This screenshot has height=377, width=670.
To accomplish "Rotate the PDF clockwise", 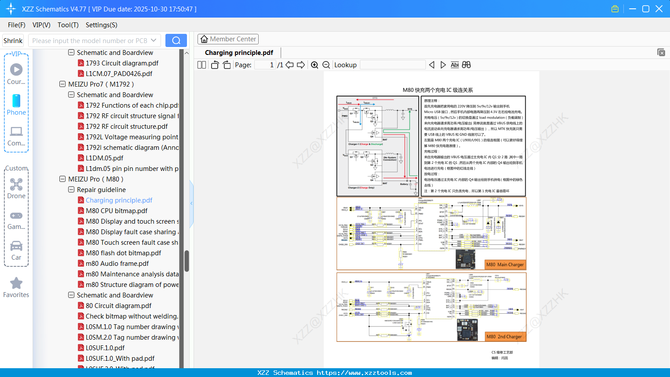I will tap(227, 65).
